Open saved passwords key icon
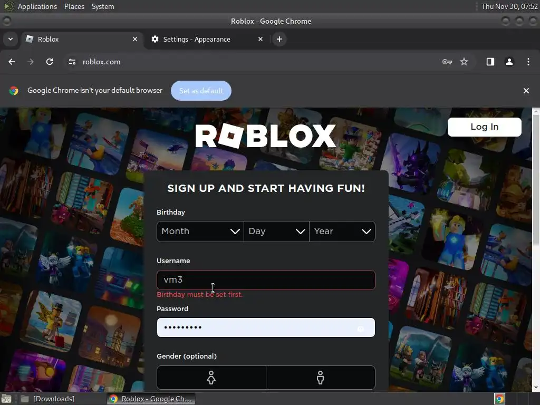This screenshot has width=540, height=405. [x=447, y=62]
